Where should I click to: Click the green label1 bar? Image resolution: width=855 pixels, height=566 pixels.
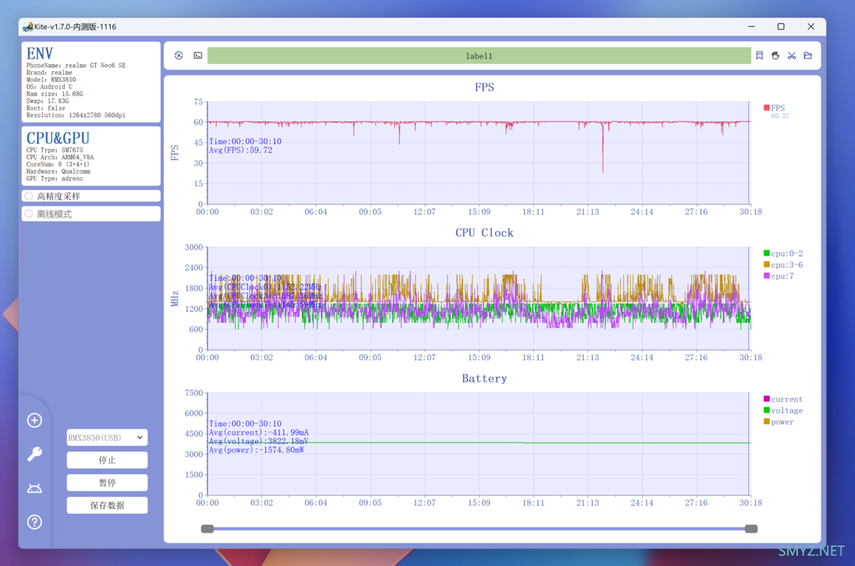[x=479, y=55]
